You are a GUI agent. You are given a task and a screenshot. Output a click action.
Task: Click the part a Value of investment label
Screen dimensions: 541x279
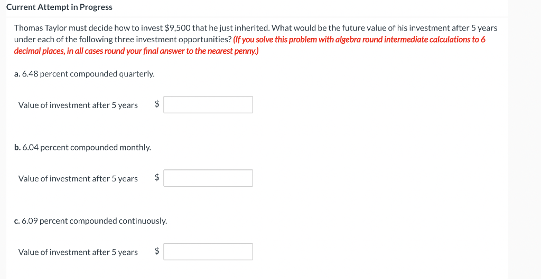78,105
